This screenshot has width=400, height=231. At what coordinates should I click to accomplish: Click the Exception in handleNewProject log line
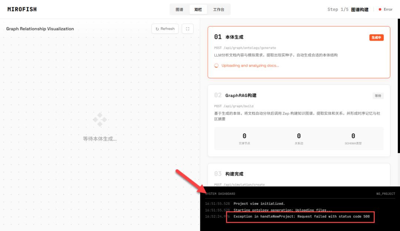pyautogui.click(x=301, y=217)
